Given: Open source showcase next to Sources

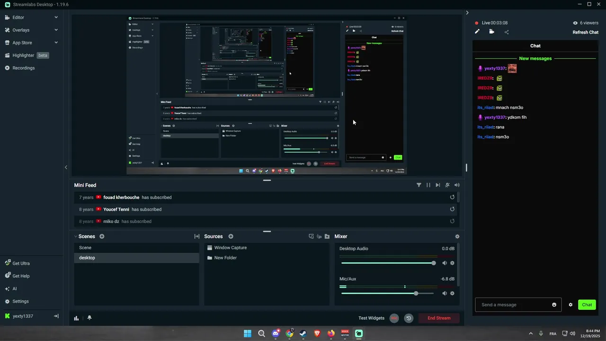Looking at the screenshot, I should click(311, 236).
